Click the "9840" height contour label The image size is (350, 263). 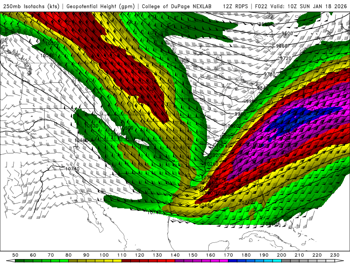coord(263,88)
